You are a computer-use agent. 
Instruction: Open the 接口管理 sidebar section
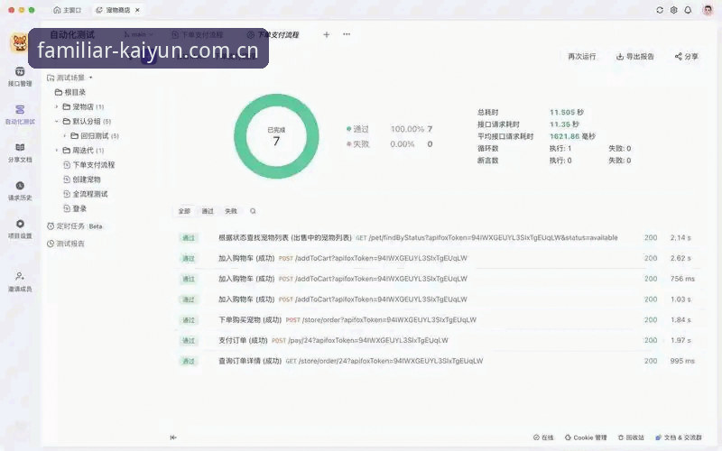pos(20,77)
